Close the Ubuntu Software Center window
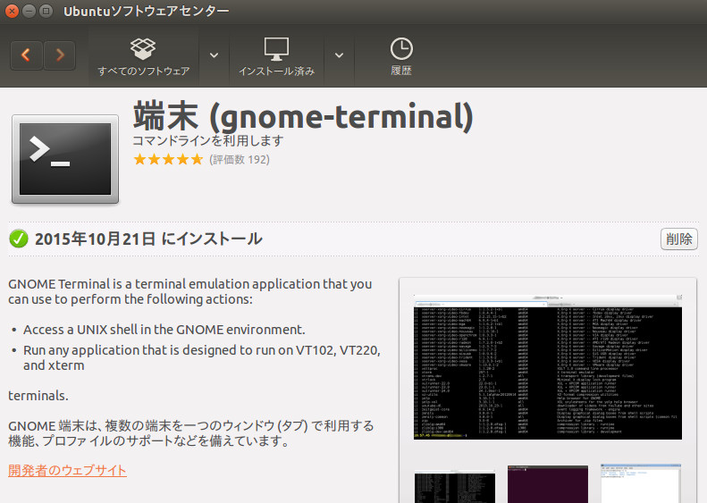This screenshot has width=707, height=503. click(12, 11)
